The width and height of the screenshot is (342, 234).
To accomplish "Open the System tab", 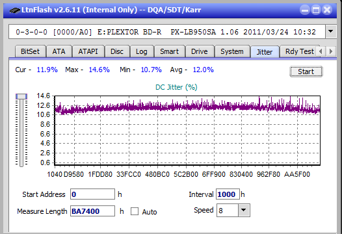I will click(232, 51).
